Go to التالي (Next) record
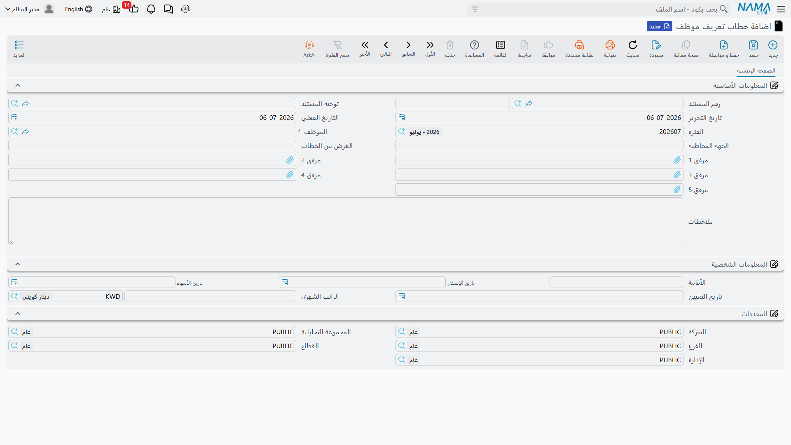The width and height of the screenshot is (791, 445). [x=386, y=45]
